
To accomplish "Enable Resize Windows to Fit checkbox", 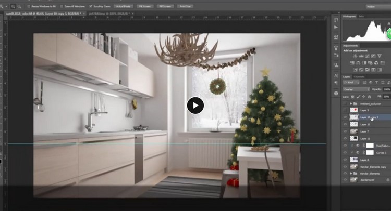I will coord(29,6).
